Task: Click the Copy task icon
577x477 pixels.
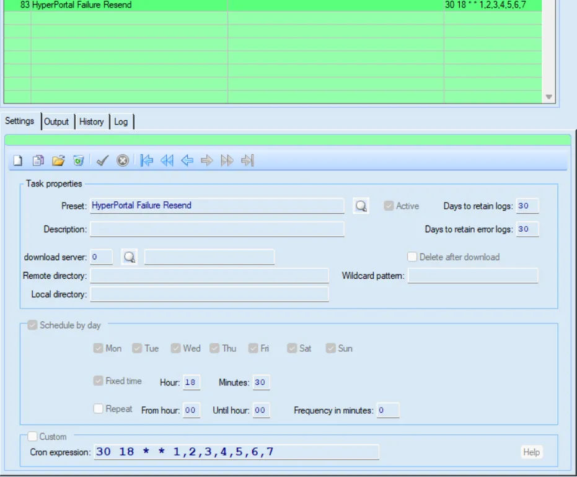Action: 38,160
